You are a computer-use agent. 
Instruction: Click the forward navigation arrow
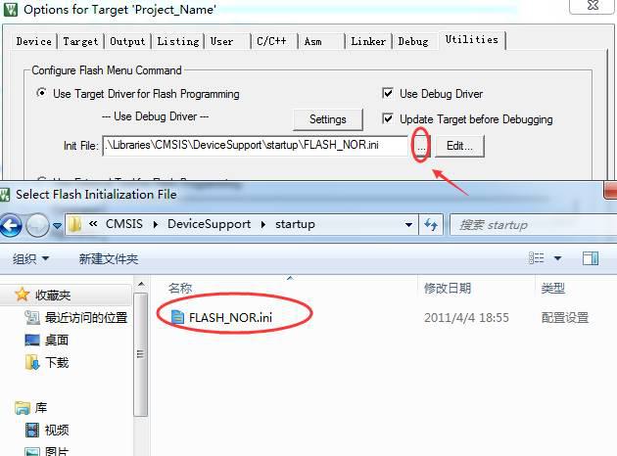pyautogui.click(x=37, y=226)
